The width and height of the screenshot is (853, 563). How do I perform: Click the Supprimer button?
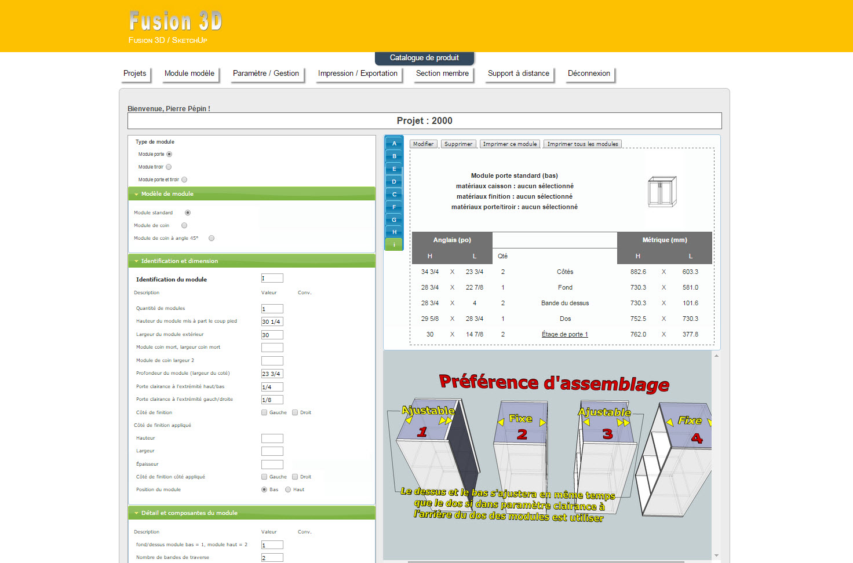pos(458,144)
